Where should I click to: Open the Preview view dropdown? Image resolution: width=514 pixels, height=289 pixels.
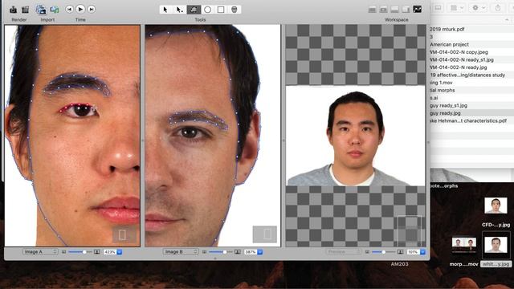pos(344,251)
